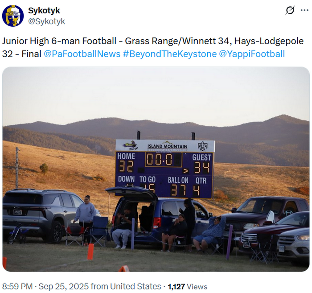312x293 pixels.
Task: Click the @Sykotyk handle below the name
Action: [x=46, y=21]
